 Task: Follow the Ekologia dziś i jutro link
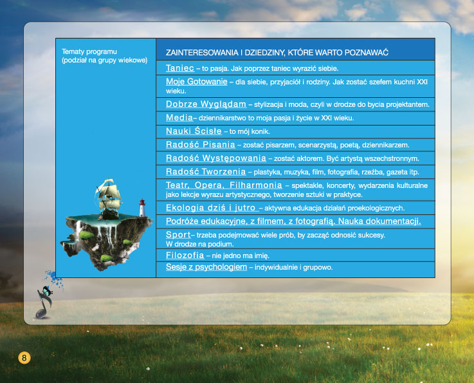(211, 207)
